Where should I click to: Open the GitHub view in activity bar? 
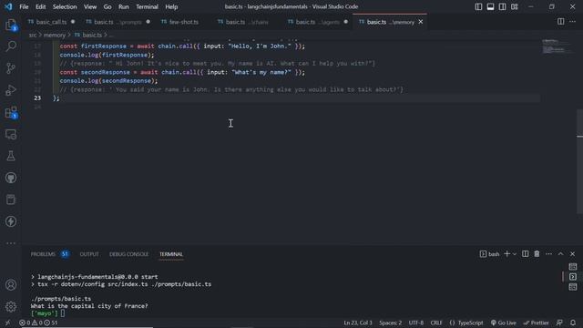11,178
